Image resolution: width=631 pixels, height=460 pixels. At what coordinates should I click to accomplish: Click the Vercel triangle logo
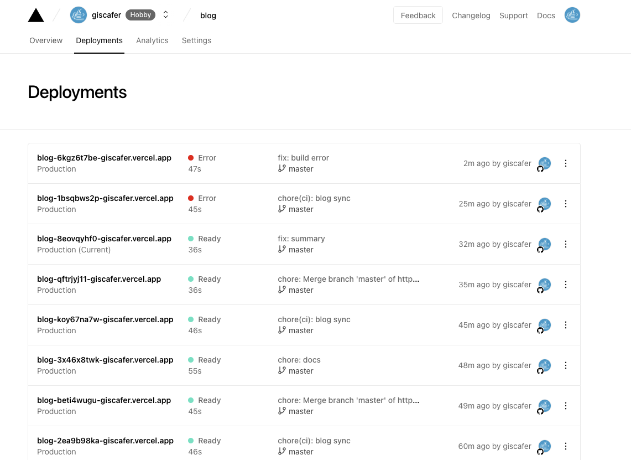[x=36, y=15]
